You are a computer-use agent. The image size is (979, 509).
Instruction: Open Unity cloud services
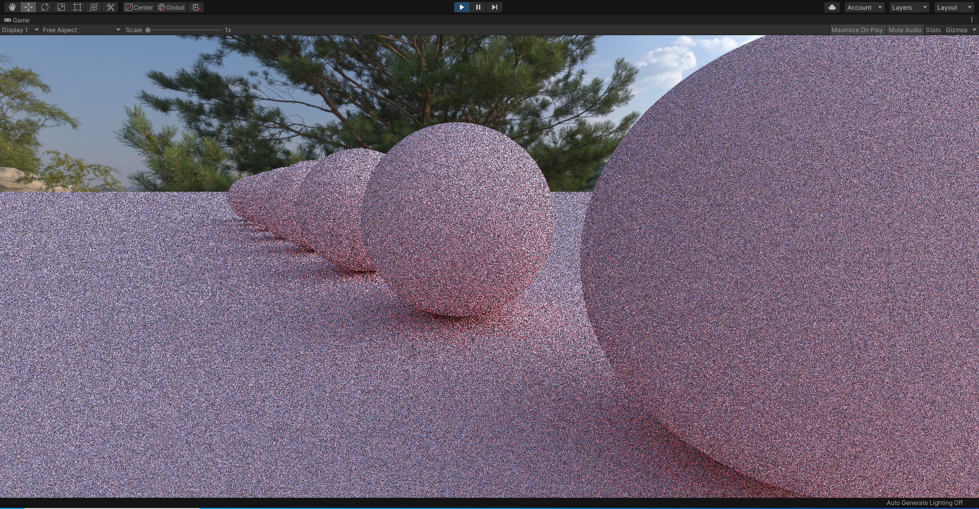[x=832, y=7]
